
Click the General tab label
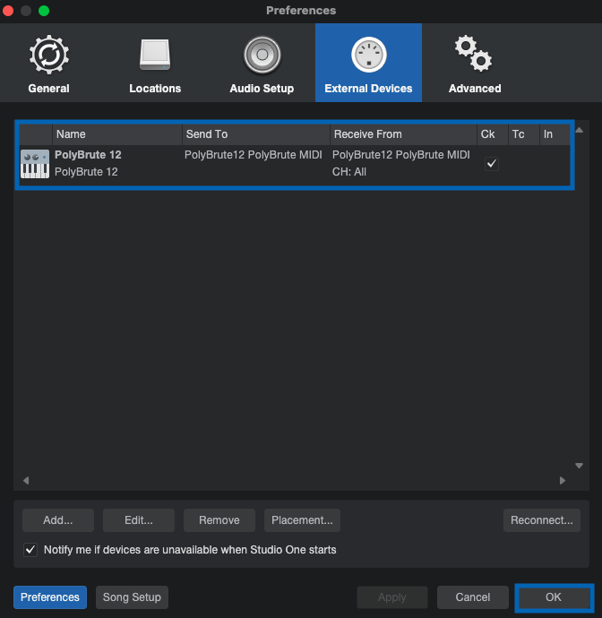(49, 89)
